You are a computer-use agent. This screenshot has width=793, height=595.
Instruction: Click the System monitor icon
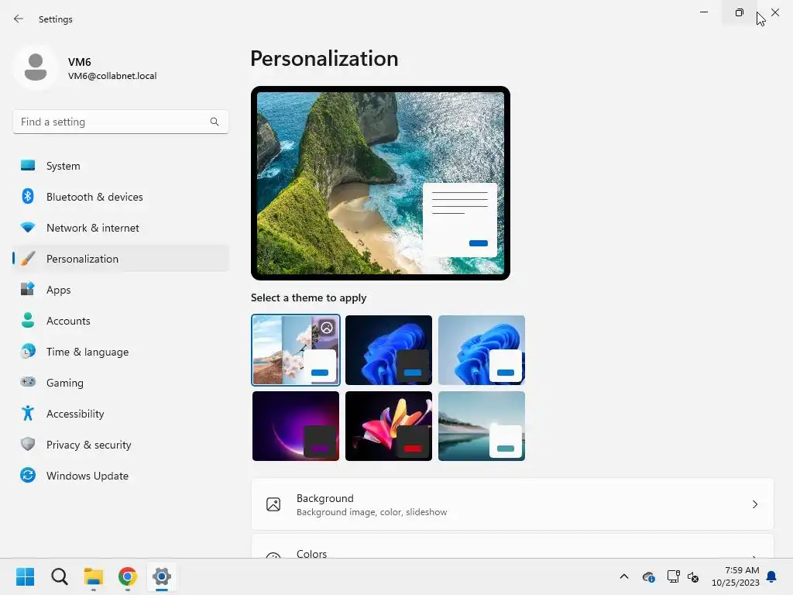coord(28,166)
